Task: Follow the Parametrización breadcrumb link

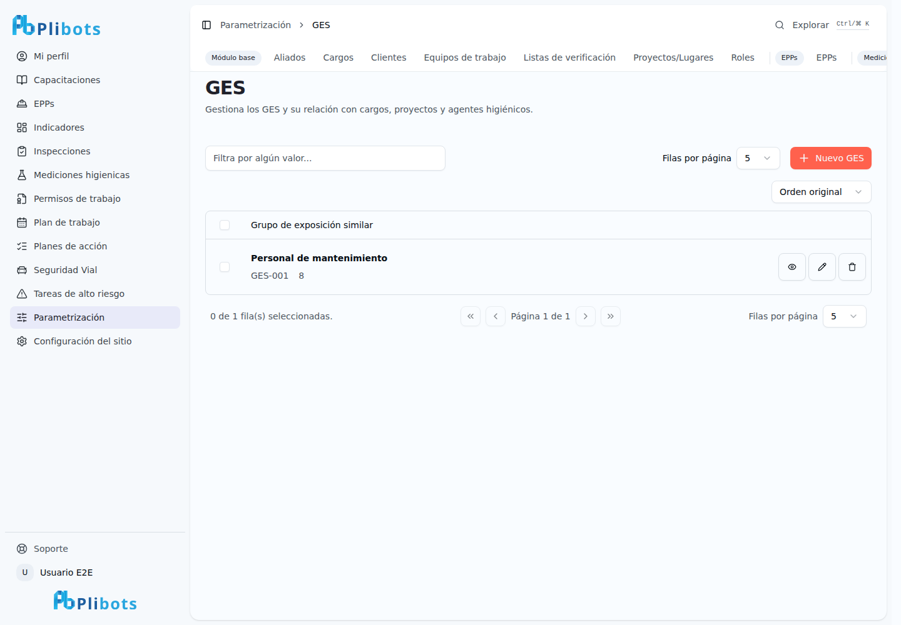Action: click(x=255, y=25)
